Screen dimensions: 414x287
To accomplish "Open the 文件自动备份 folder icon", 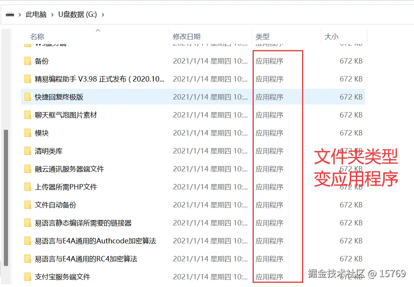I will pyautogui.click(x=28, y=205).
